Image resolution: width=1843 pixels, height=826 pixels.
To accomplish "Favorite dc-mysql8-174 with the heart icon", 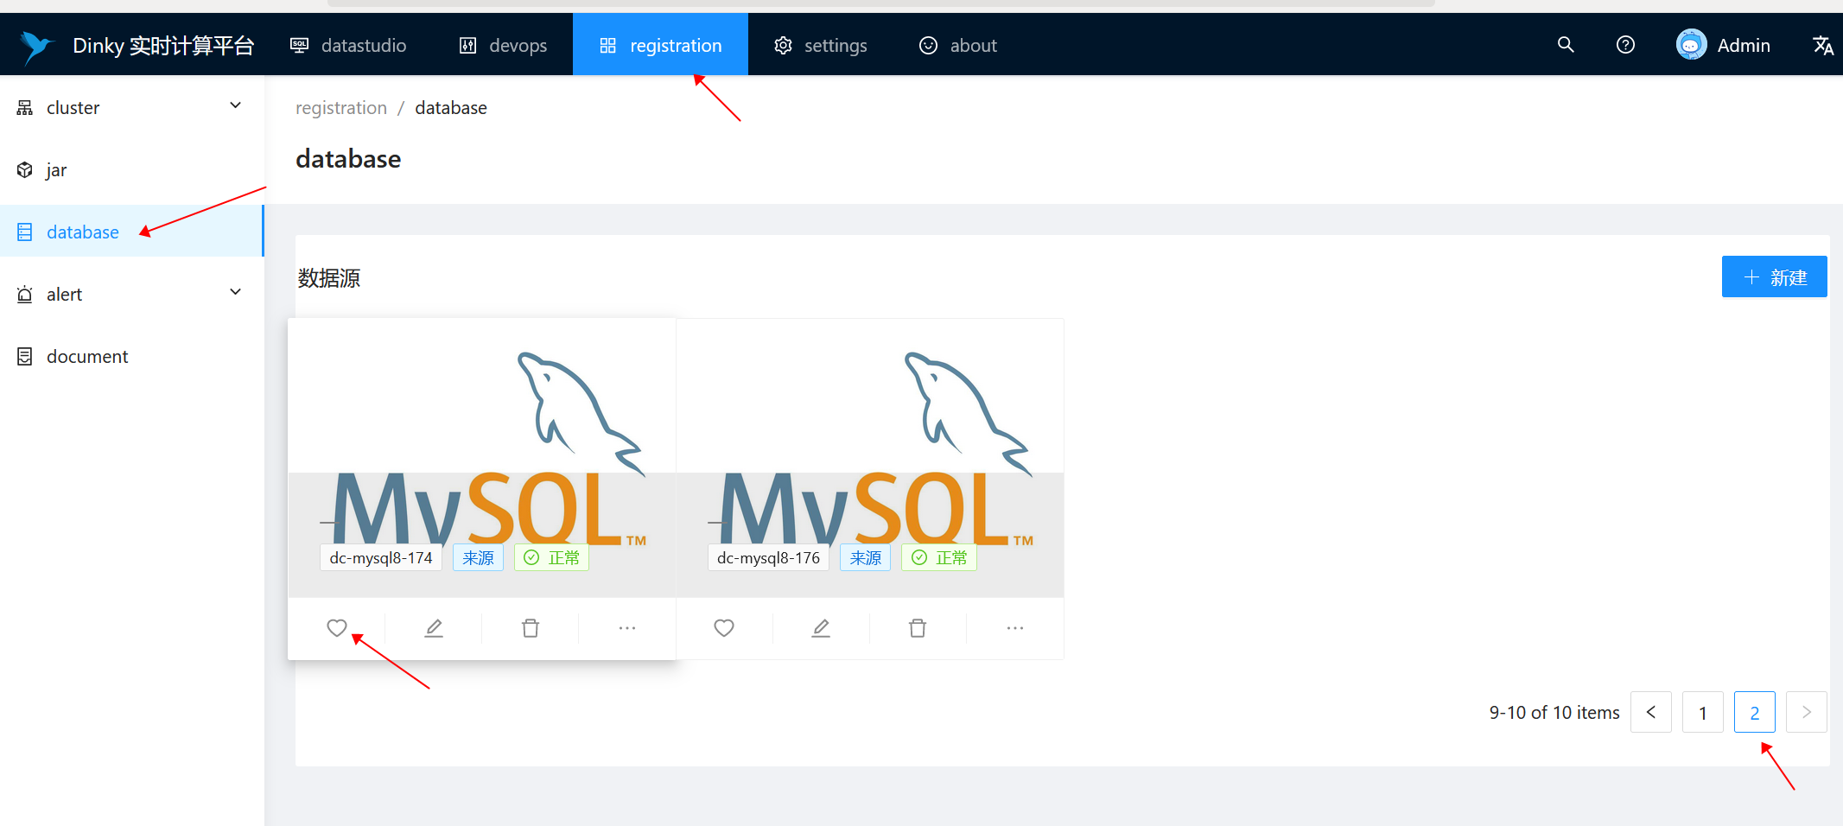I will (337, 628).
